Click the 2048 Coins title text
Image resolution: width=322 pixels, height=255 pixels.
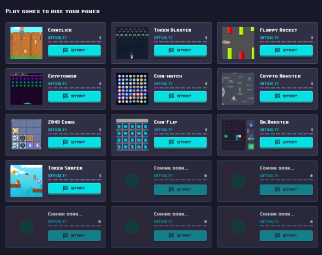pyautogui.click(x=62, y=122)
